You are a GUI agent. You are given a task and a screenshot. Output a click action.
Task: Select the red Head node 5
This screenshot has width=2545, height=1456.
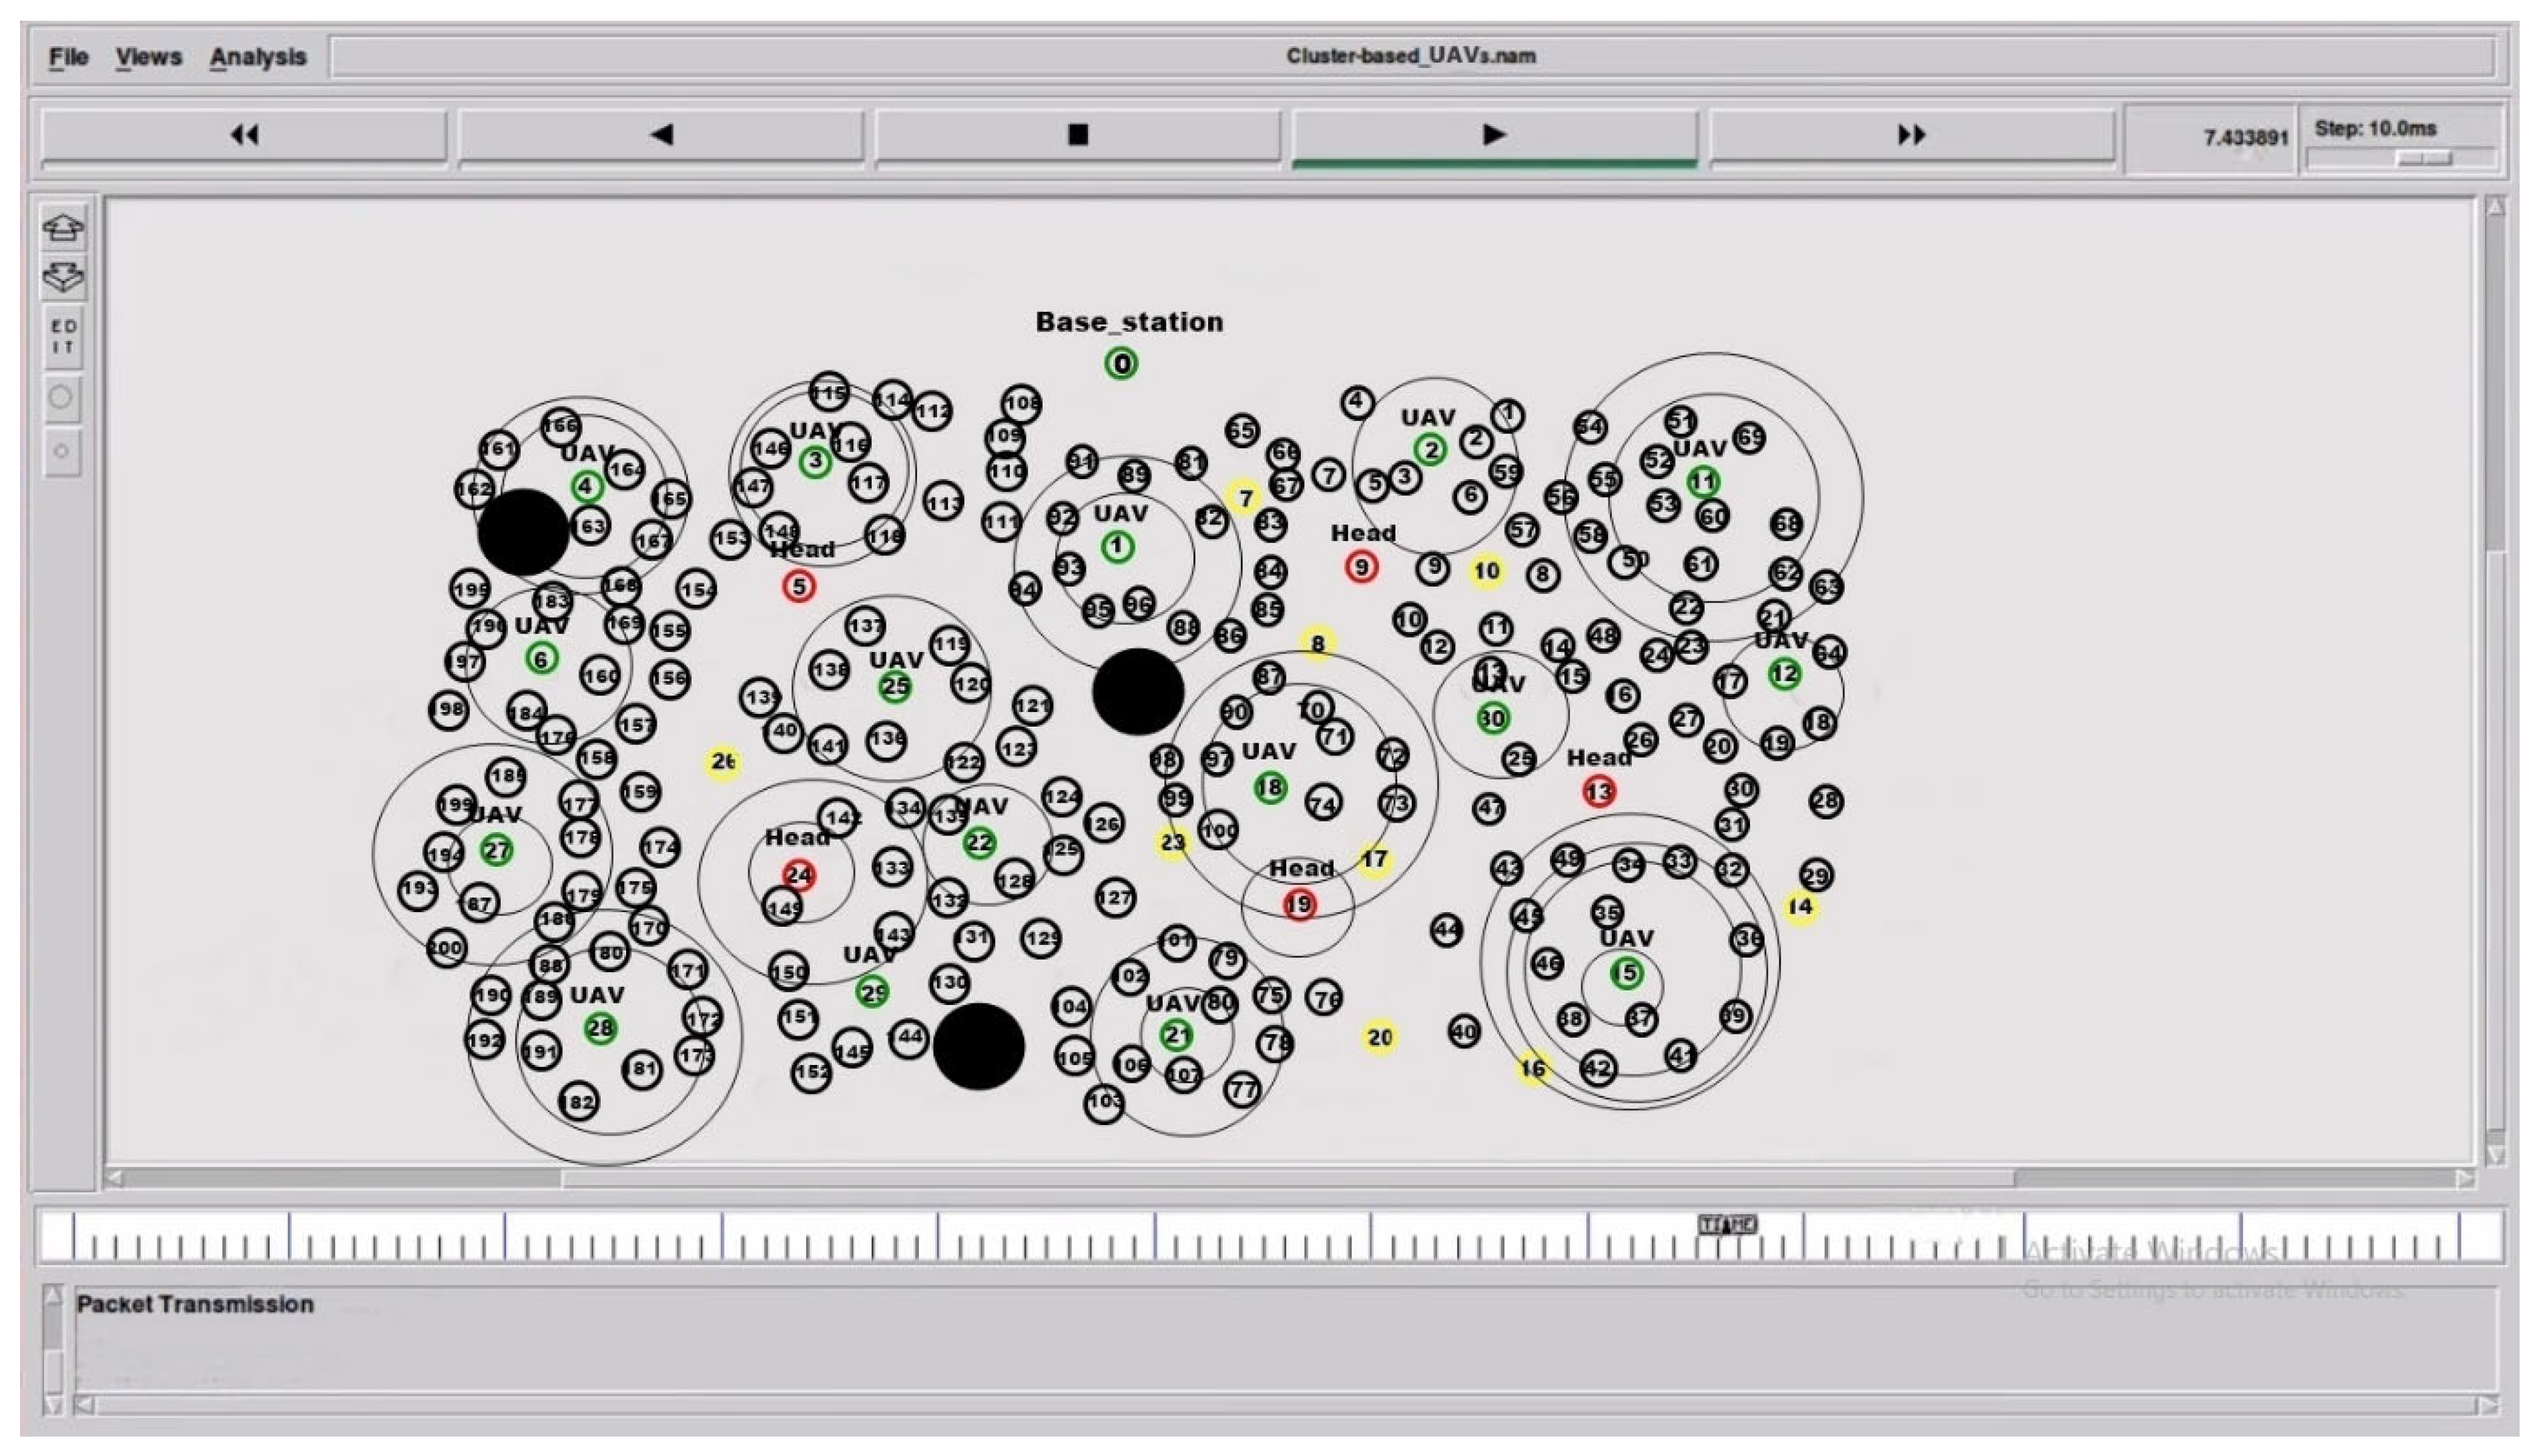(x=799, y=587)
